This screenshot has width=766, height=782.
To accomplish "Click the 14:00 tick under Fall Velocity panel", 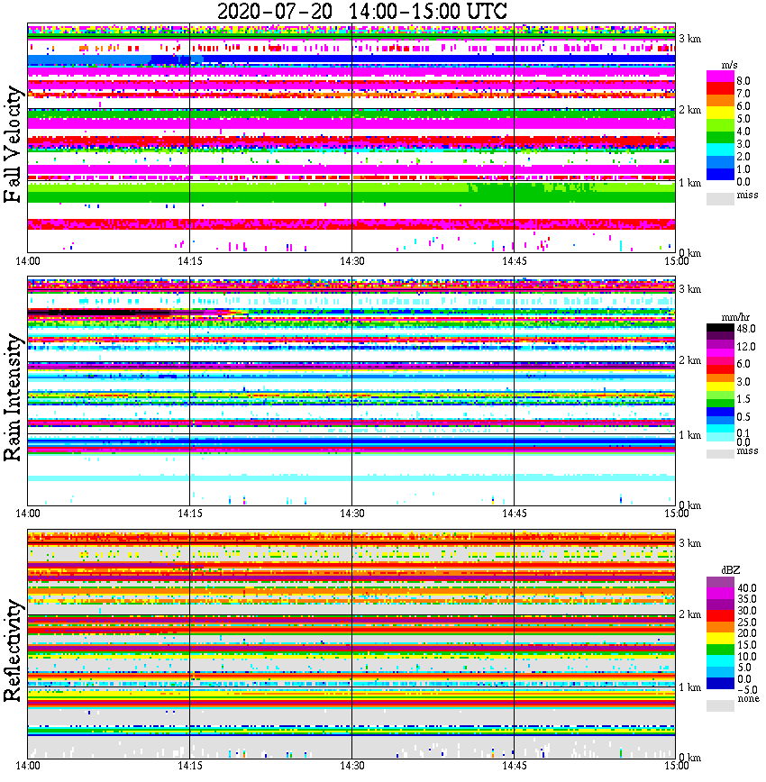I will pyautogui.click(x=28, y=261).
